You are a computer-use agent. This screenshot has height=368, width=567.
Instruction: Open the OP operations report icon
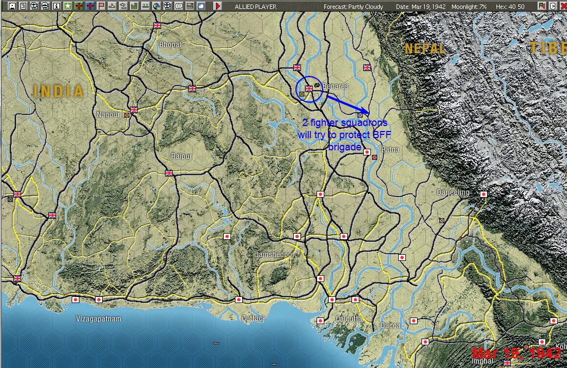point(179,6)
